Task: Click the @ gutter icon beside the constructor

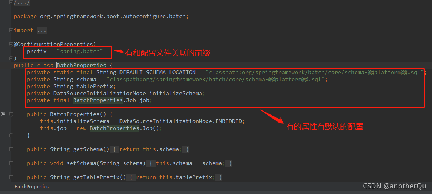Action: (3, 114)
